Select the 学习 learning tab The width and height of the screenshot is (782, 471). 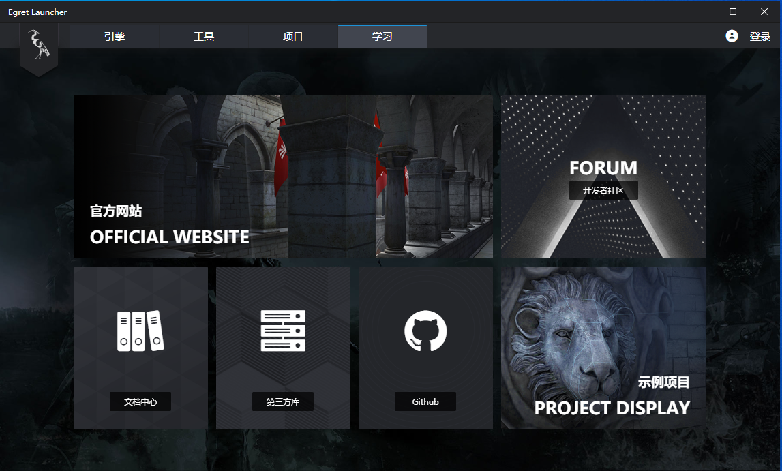(382, 36)
